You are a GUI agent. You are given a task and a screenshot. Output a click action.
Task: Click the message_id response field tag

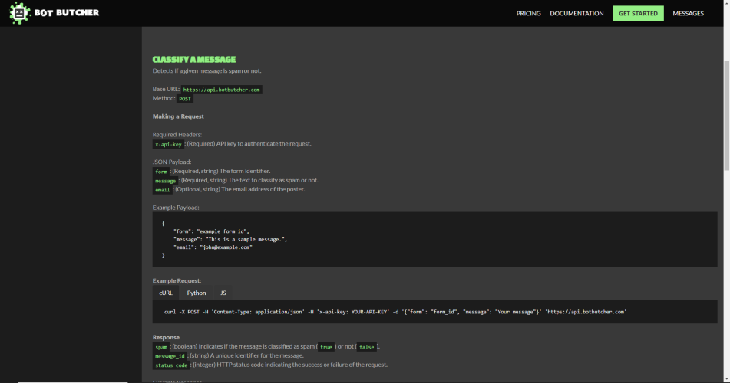point(170,356)
